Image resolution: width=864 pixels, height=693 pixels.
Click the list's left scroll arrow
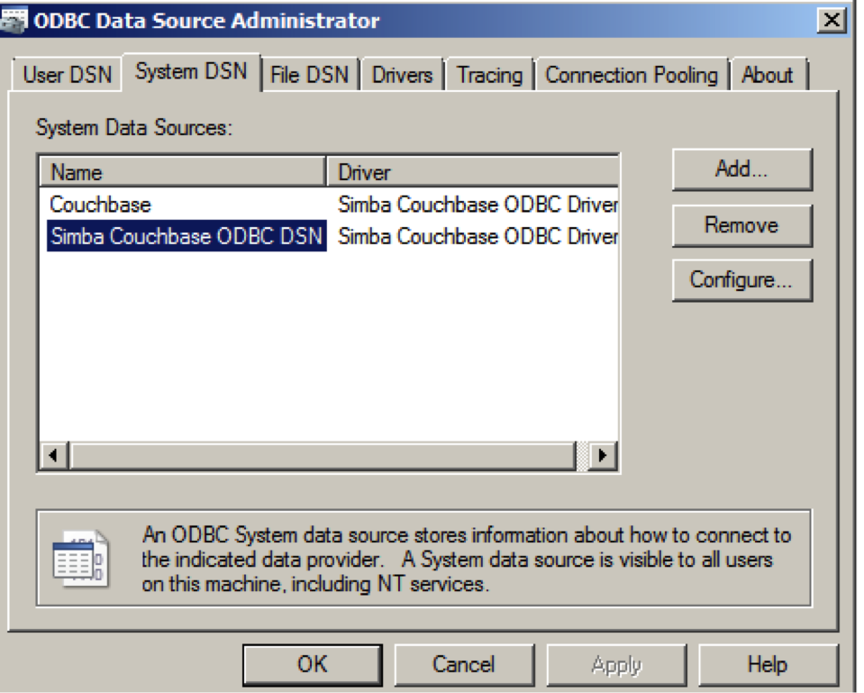[x=53, y=455]
